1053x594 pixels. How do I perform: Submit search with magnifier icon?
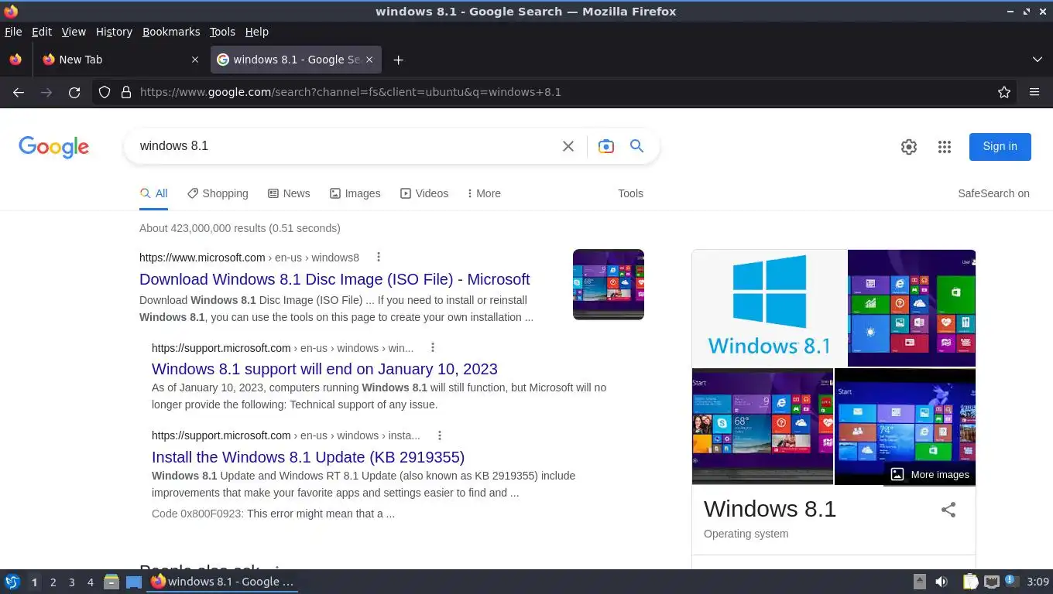pyautogui.click(x=636, y=146)
